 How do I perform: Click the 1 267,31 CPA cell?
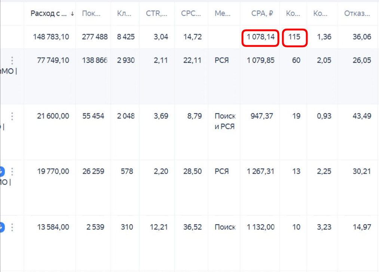pyautogui.click(x=260, y=171)
